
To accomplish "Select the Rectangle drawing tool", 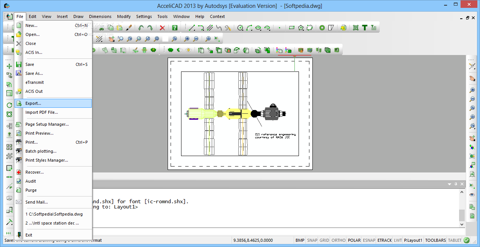I will [292, 27].
